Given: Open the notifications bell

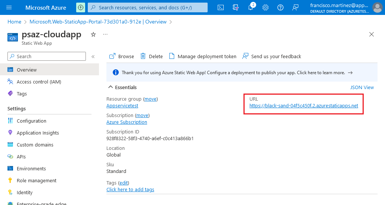Looking at the screenshot, I should point(251,7).
